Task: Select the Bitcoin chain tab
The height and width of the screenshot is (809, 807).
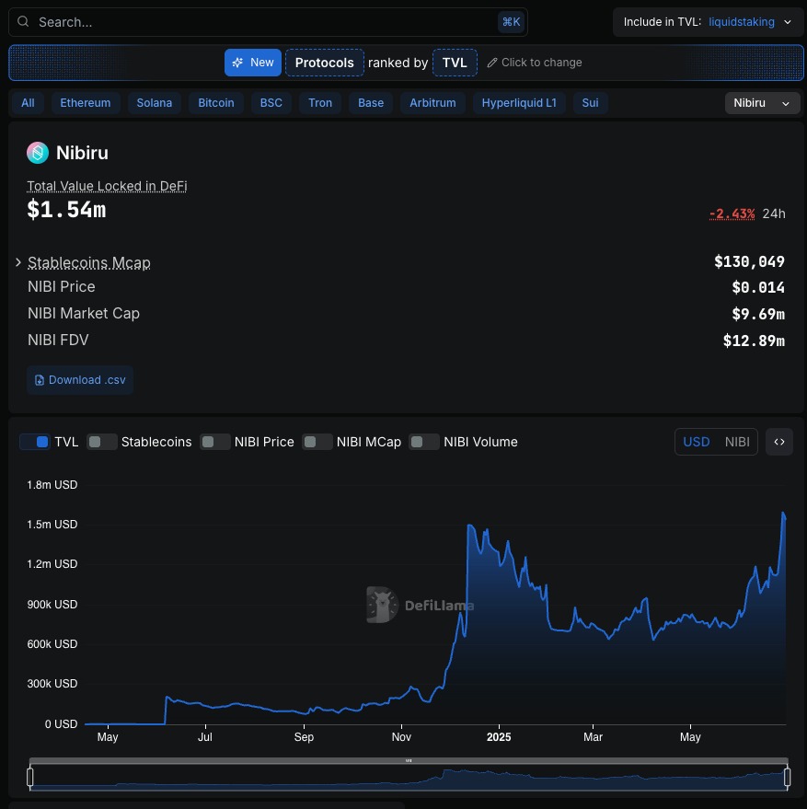Action: [x=216, y=103]
